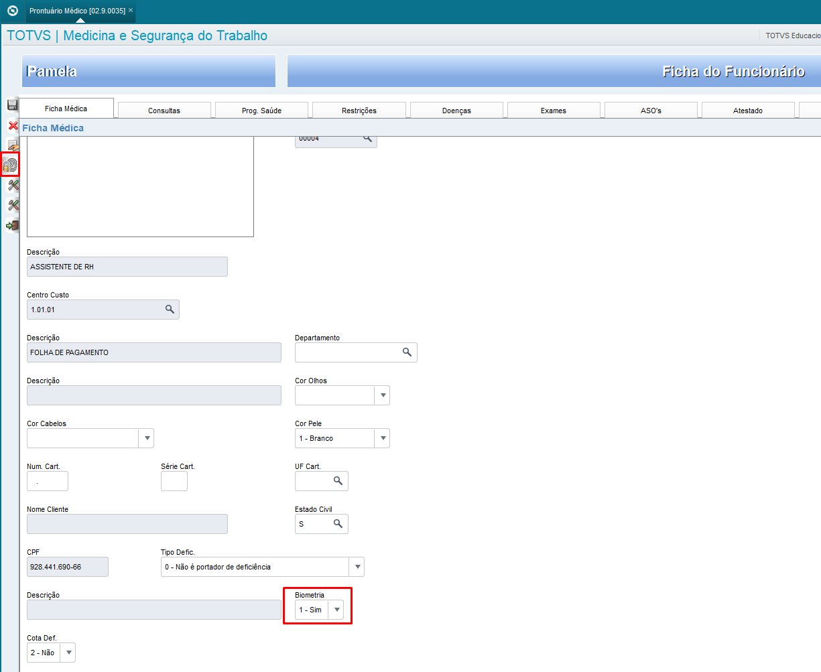Switch to the ASO's tab
The image size is (821, 672).
coord(651,111)
